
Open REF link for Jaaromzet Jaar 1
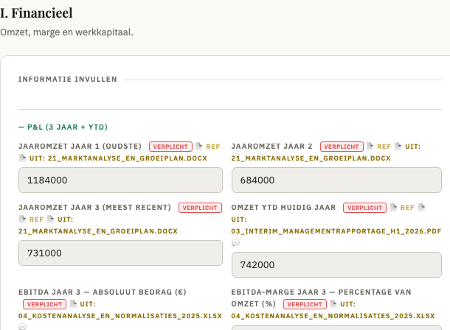tap(213, 147)
